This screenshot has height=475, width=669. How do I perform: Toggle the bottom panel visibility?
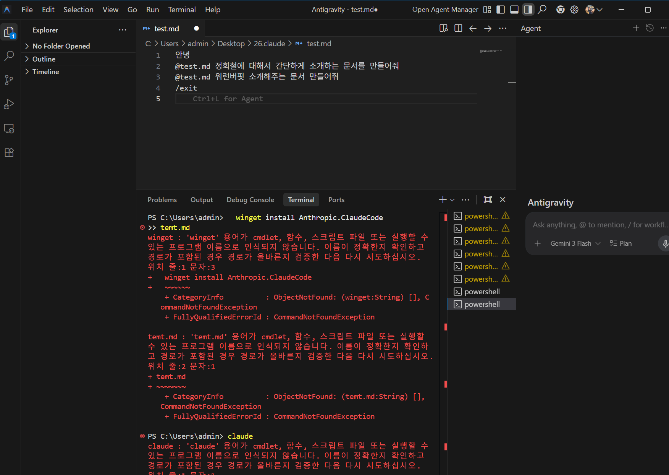(514, 10)
